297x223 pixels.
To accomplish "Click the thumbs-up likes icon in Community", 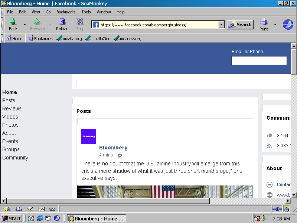I will tap(270, 135).
